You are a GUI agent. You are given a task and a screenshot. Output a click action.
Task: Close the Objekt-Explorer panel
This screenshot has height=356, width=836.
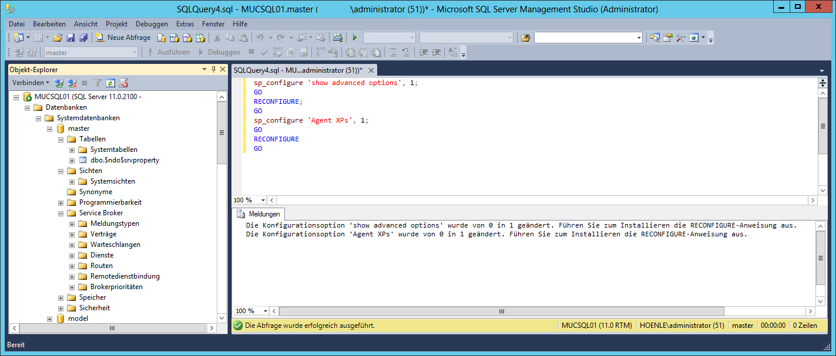pos(223,69)
